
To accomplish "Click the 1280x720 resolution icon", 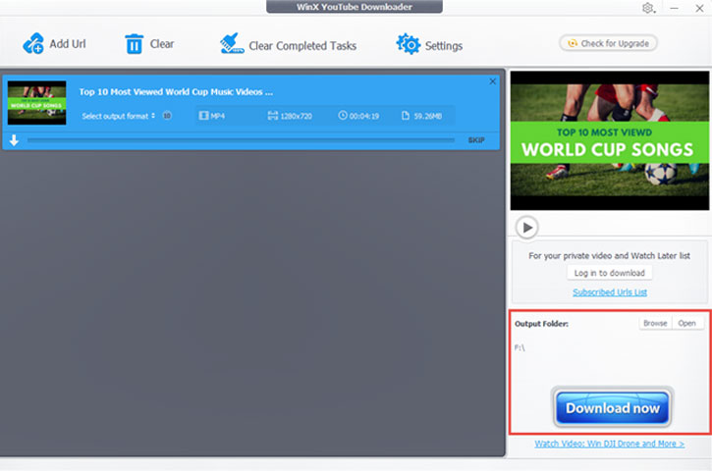I will click(272, 116).
